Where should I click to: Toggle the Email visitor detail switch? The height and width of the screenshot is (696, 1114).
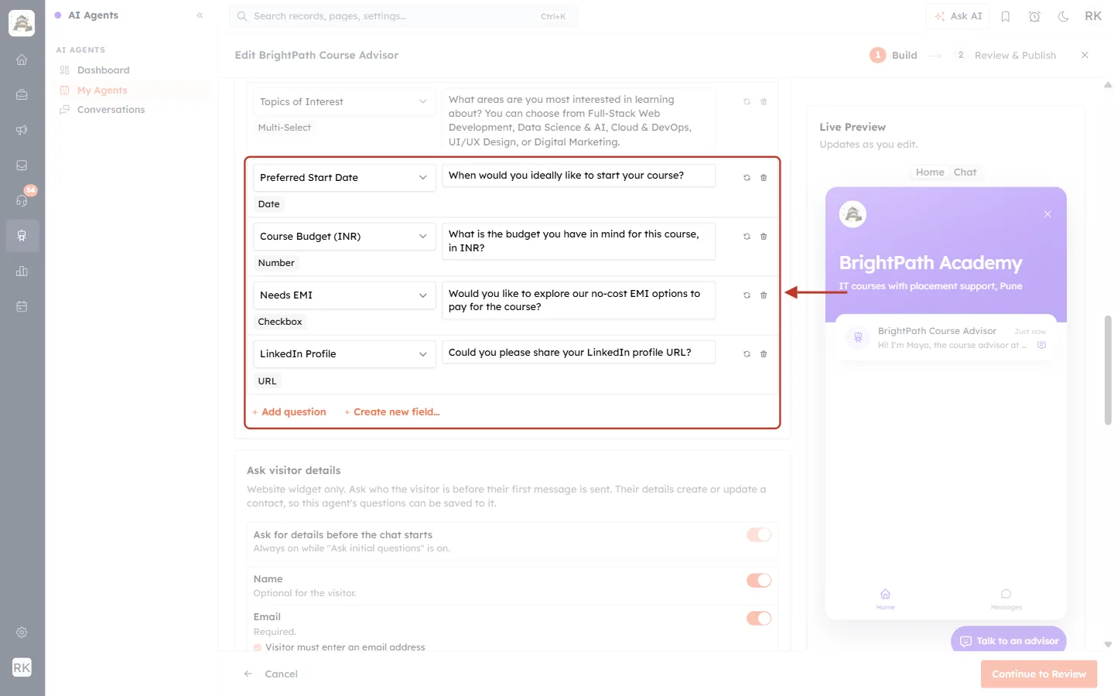pyautogui.click(x=759, y=618)
